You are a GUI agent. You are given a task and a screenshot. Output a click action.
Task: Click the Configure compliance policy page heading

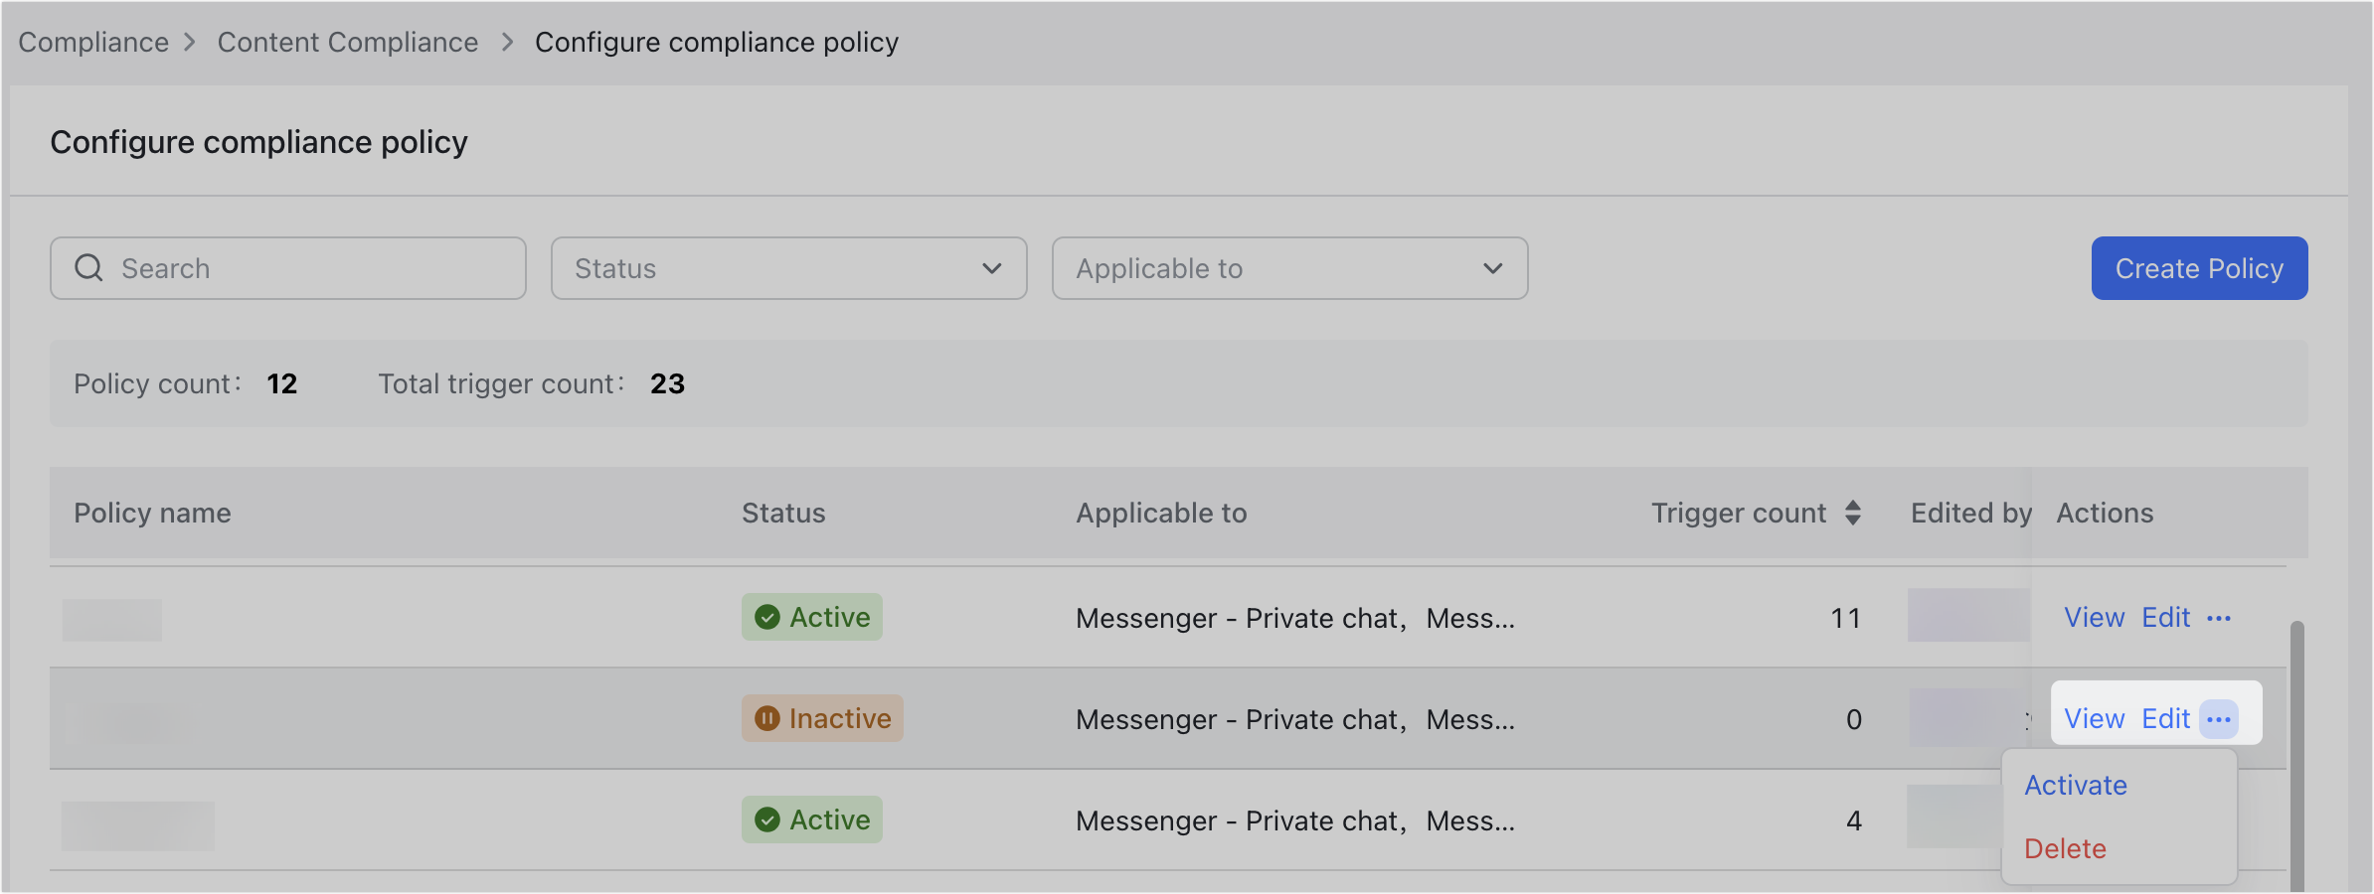coord(258,142)
